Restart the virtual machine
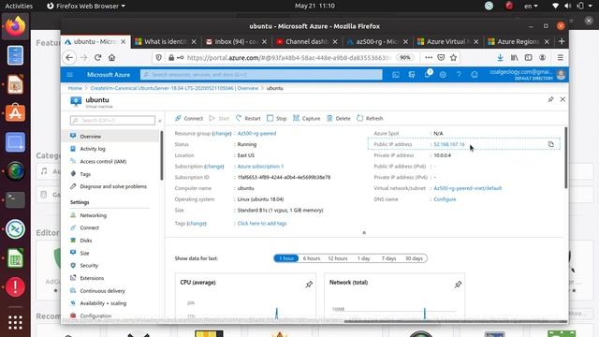599x337 pixels. click(x=248, y=119)
